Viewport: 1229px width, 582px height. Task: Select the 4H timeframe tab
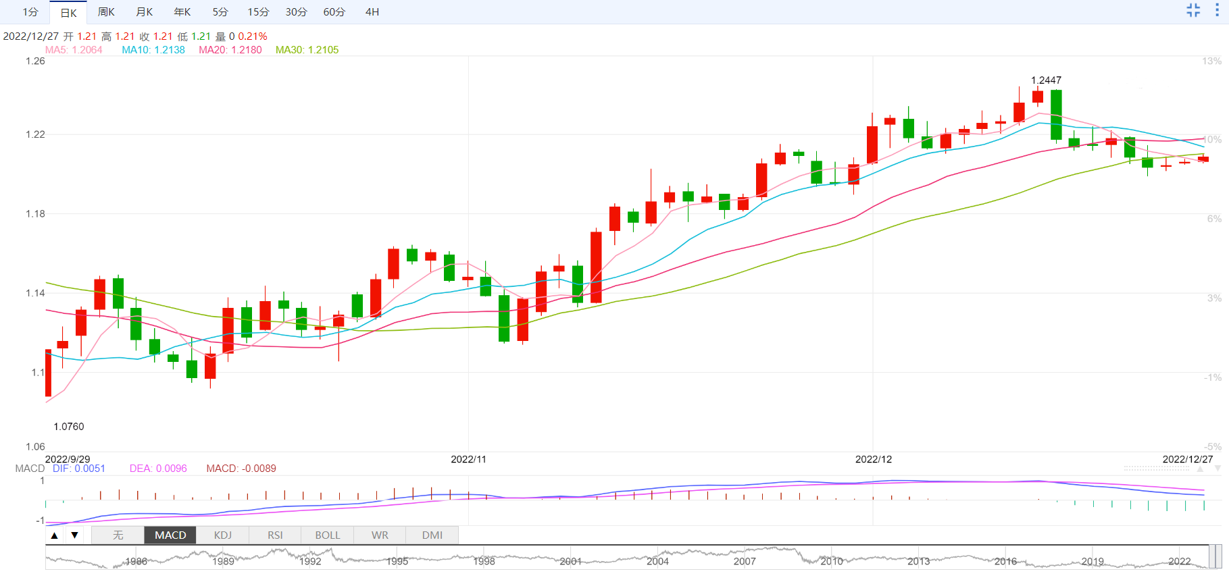(x=372, y=12)
